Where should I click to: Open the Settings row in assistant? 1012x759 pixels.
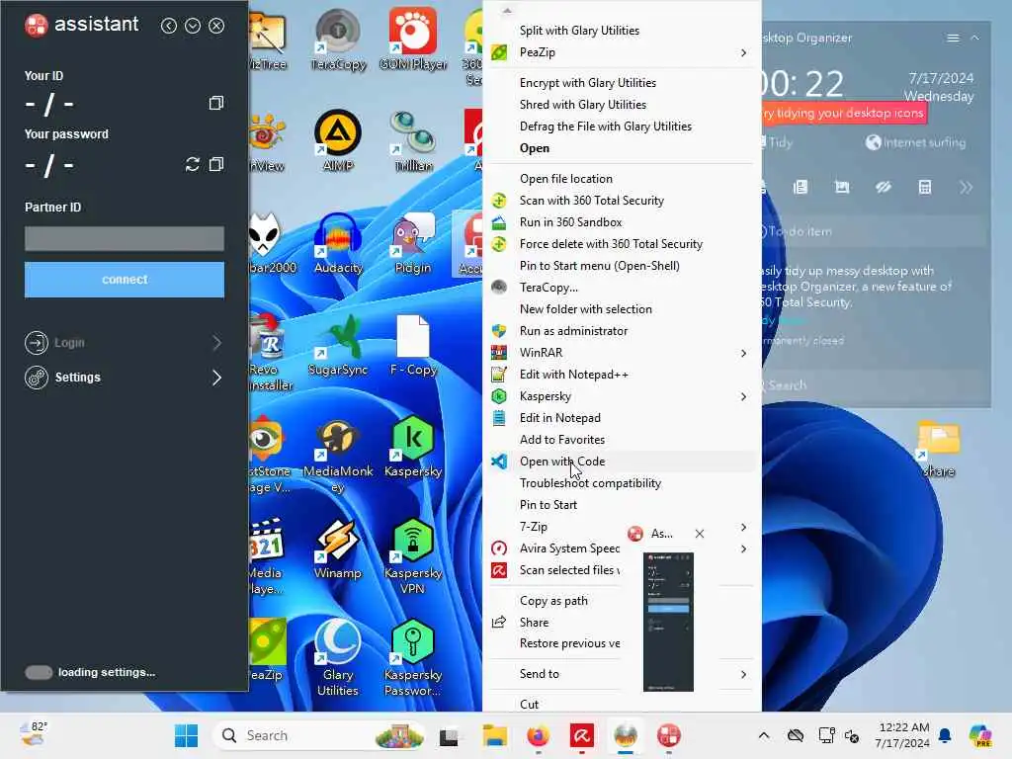[x=124, y=377]
